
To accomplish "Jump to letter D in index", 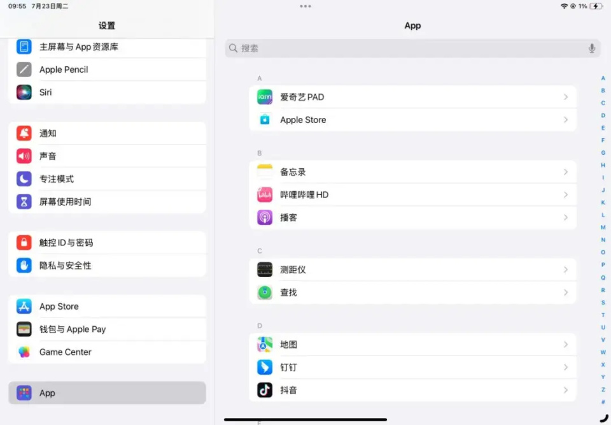I will [603, 115].
